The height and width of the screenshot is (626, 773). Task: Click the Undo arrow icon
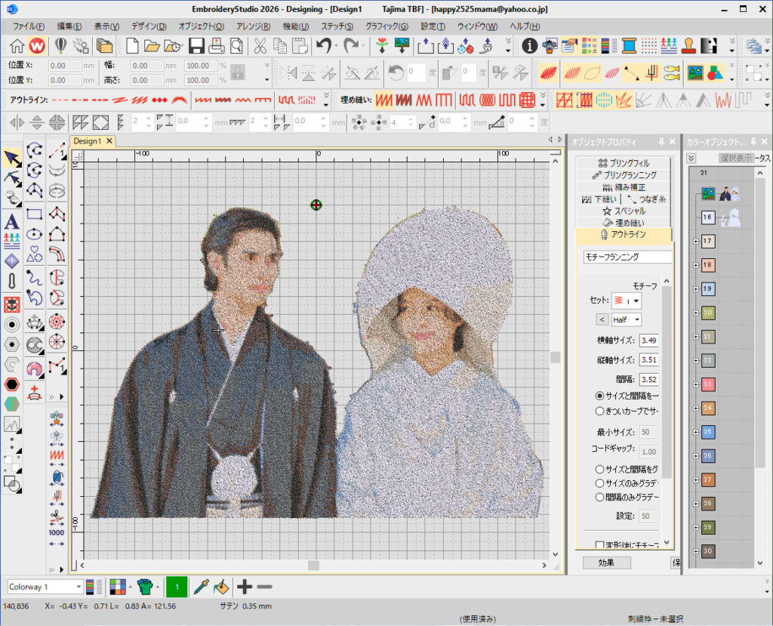tap(324, 46)
